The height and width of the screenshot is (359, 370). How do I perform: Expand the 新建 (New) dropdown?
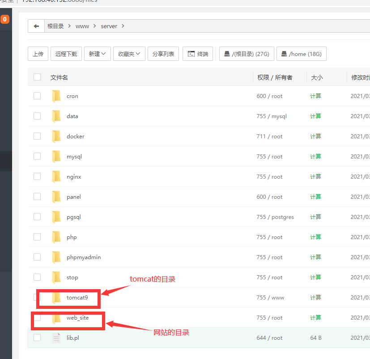click(98, 53)
